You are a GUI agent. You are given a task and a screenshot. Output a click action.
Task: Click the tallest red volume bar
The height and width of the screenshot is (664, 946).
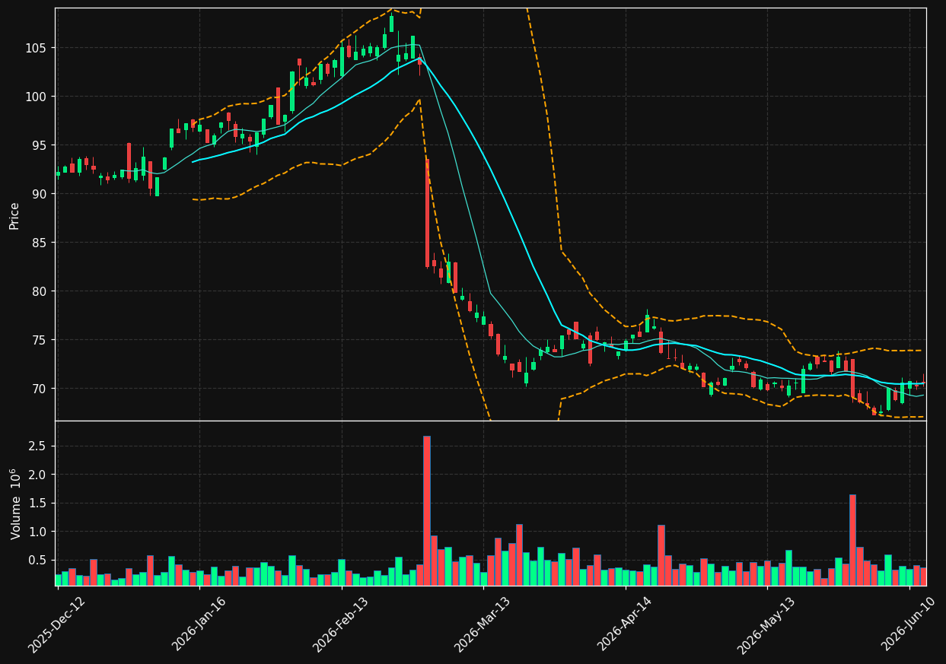click(427, 510)
